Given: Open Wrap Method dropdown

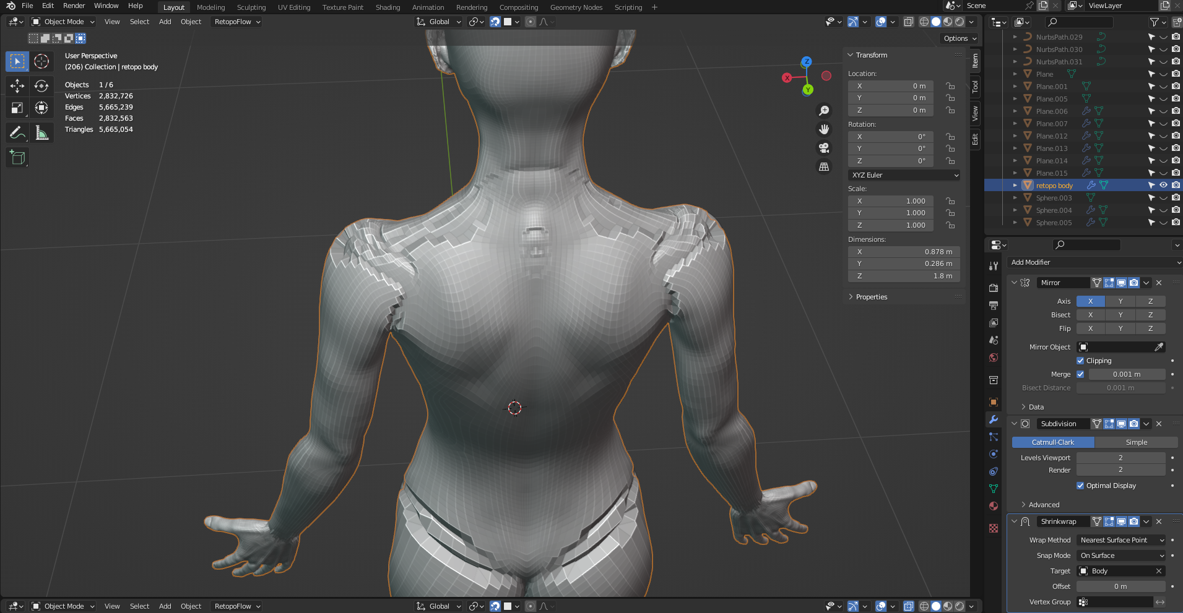Looking at the screenshot, I should [x=1121, y=540].
